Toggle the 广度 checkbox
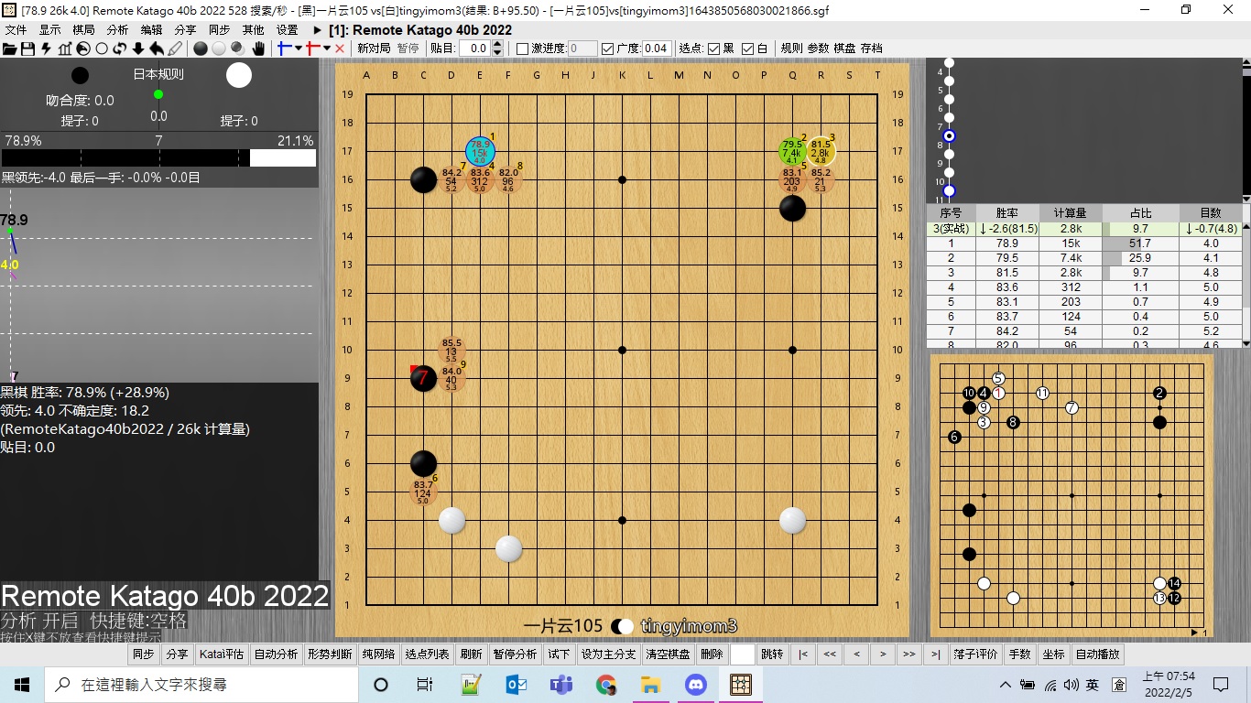The image size is (1251, 703). point(608,48)
